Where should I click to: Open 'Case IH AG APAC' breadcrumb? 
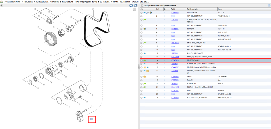[x=13, y=2]
